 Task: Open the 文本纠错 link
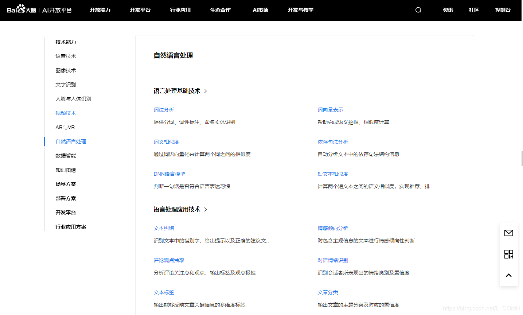[x=164, y=228]
